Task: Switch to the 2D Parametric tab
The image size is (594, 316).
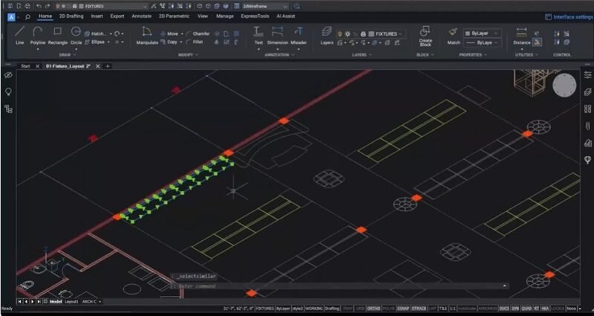Action: [x=174, y=16]
